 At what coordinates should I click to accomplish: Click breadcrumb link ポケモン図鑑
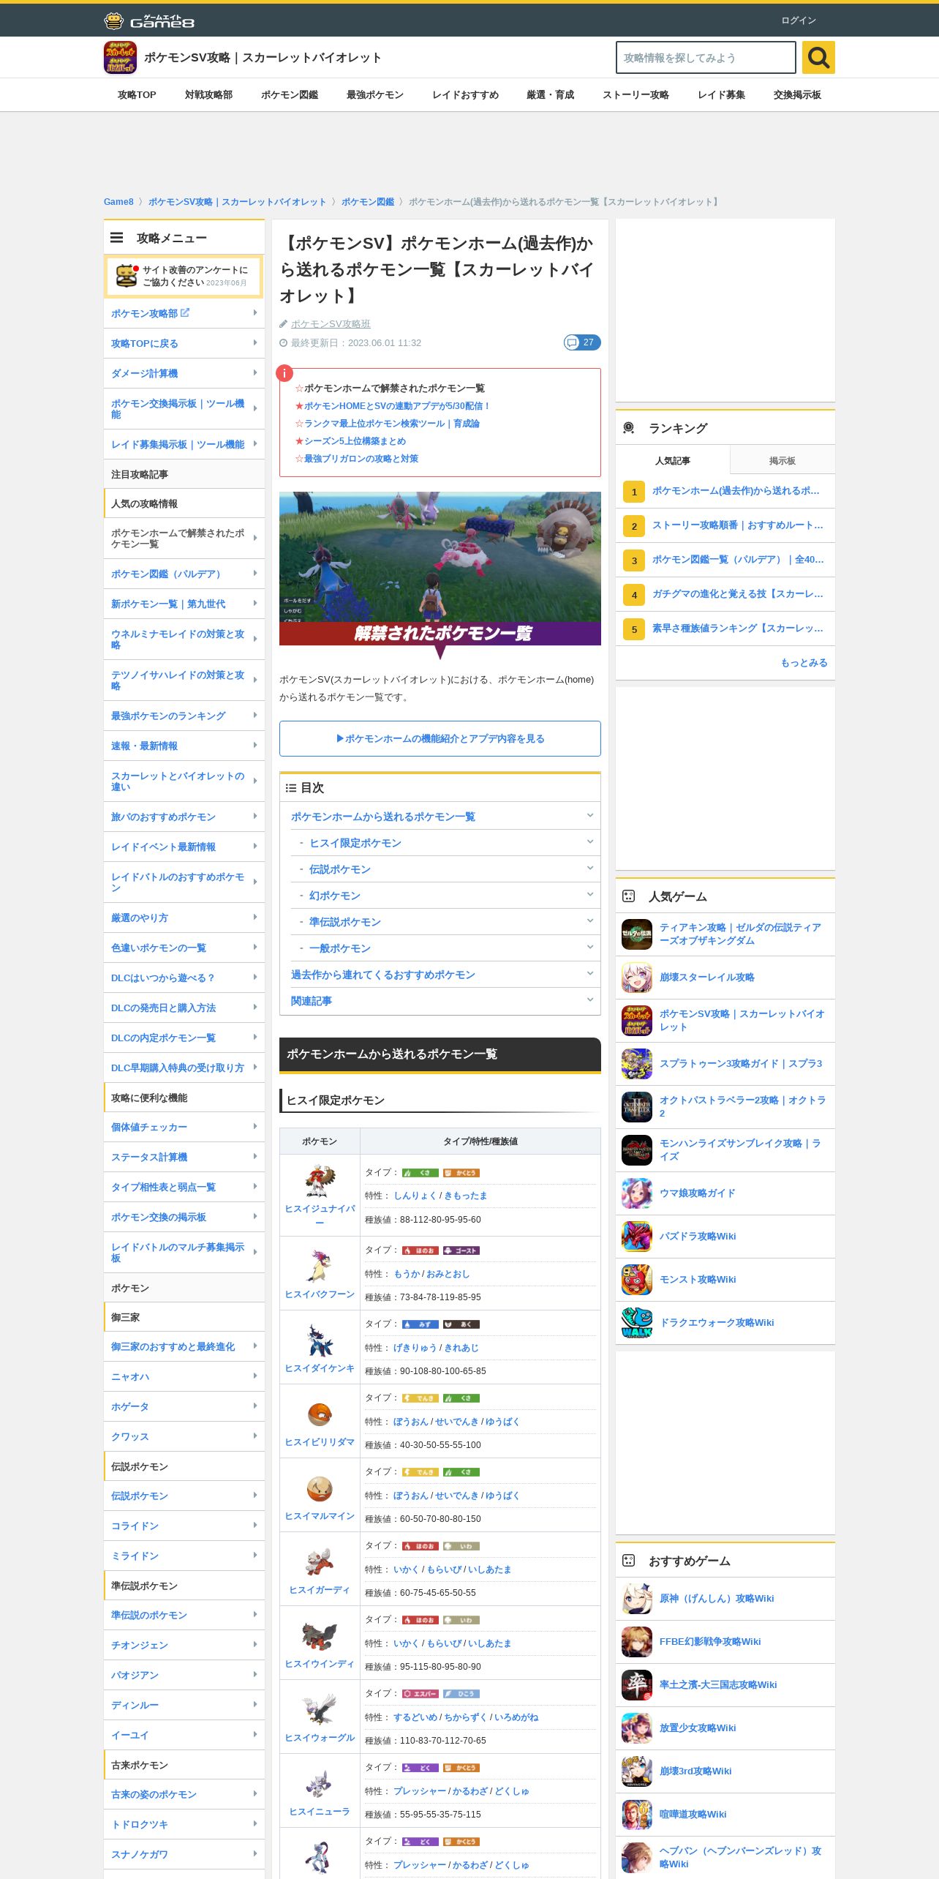tap(367, 202)
